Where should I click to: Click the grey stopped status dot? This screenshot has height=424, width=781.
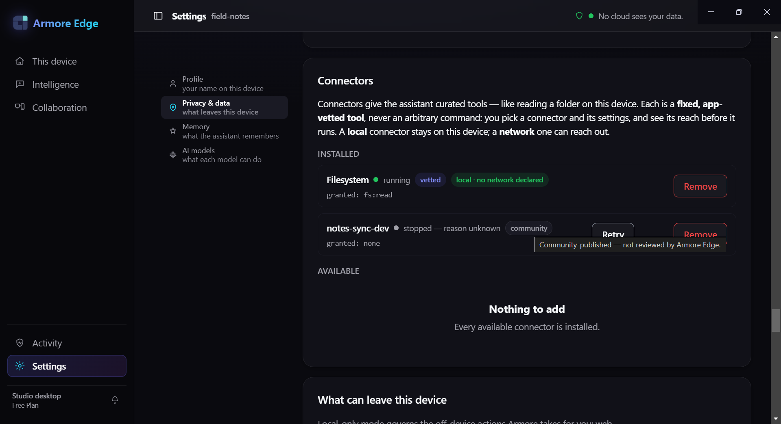[396, 228]
